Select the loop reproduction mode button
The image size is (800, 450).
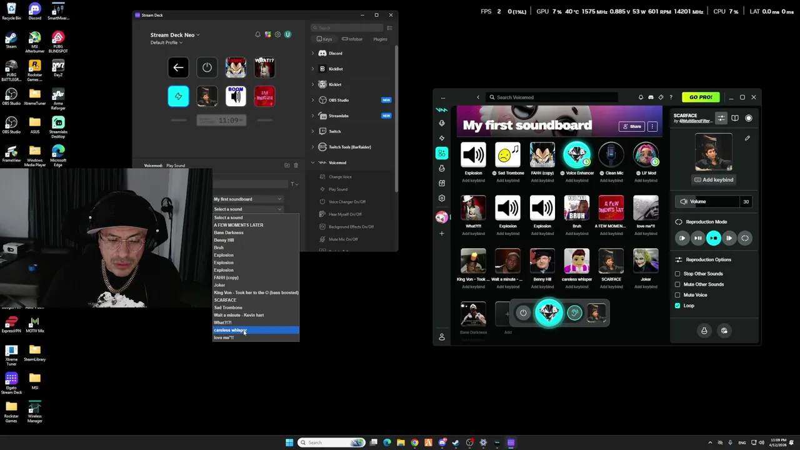(x=744, y=238)
